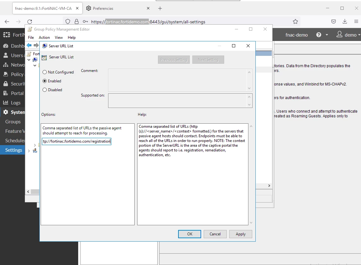This screenshot has width=361, height=265.
Task: Reload the browser page
Action: [x=30, y=22]
